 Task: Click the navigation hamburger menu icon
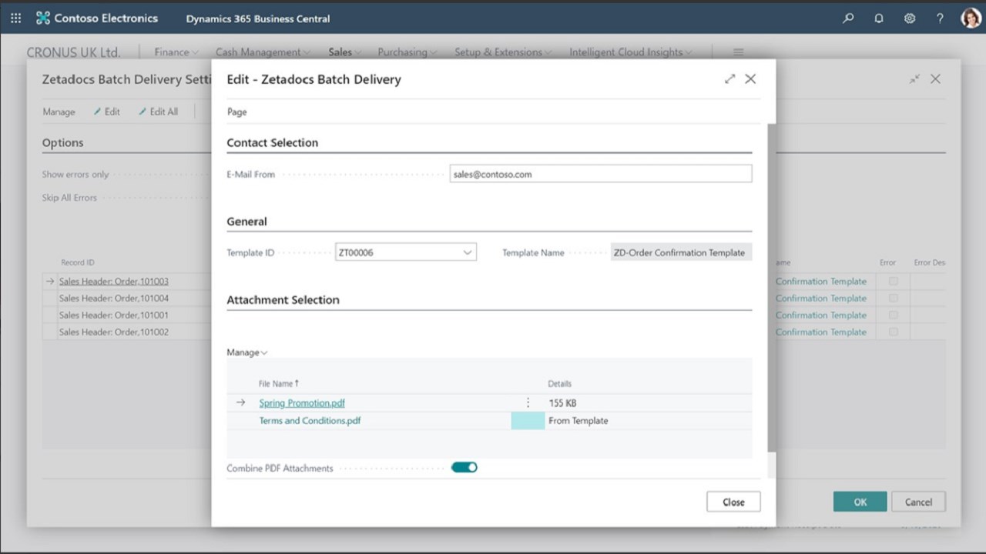coord(738,52)
